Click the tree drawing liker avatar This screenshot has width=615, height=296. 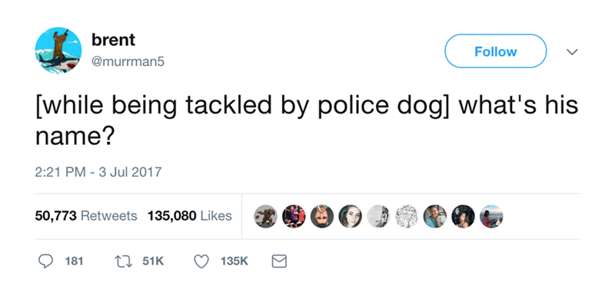[x=407, y=216]
